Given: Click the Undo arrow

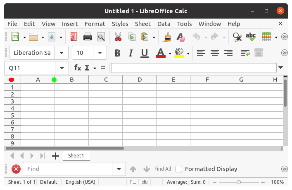Looking at the screenshot, I should coord(197,37).
